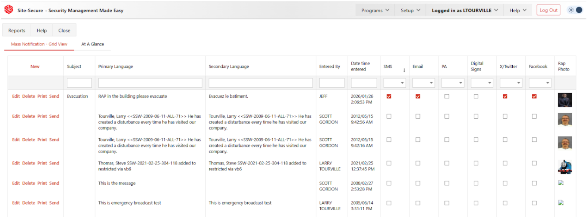Expand the Setup menu
Screen dimensions: 588x217
pos(410,10)
